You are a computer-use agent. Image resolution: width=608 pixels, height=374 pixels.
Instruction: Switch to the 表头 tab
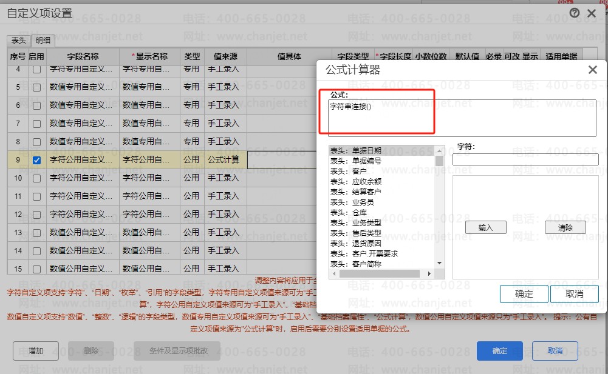click(x=18, y=40)
